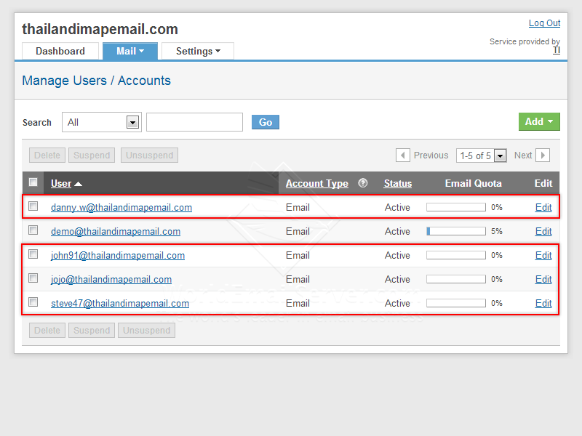Click the Log Out link
This screenshot has height=436, width=582.
(x=544, y=23)
